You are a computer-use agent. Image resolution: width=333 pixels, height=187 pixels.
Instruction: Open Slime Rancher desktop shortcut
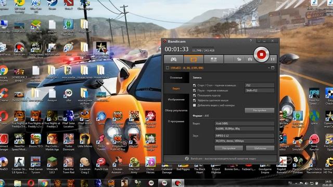click(x=314, y=142)
